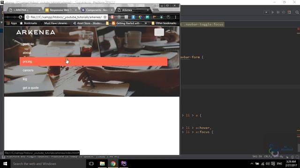Open the Apps bookmarks shortcut
Viewport: 300px width, 168px height.
click(12, 23)
